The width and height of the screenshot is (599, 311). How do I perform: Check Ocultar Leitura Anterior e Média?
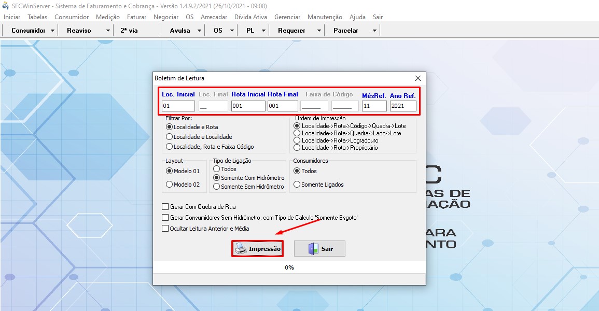click(x=165, y=228)
